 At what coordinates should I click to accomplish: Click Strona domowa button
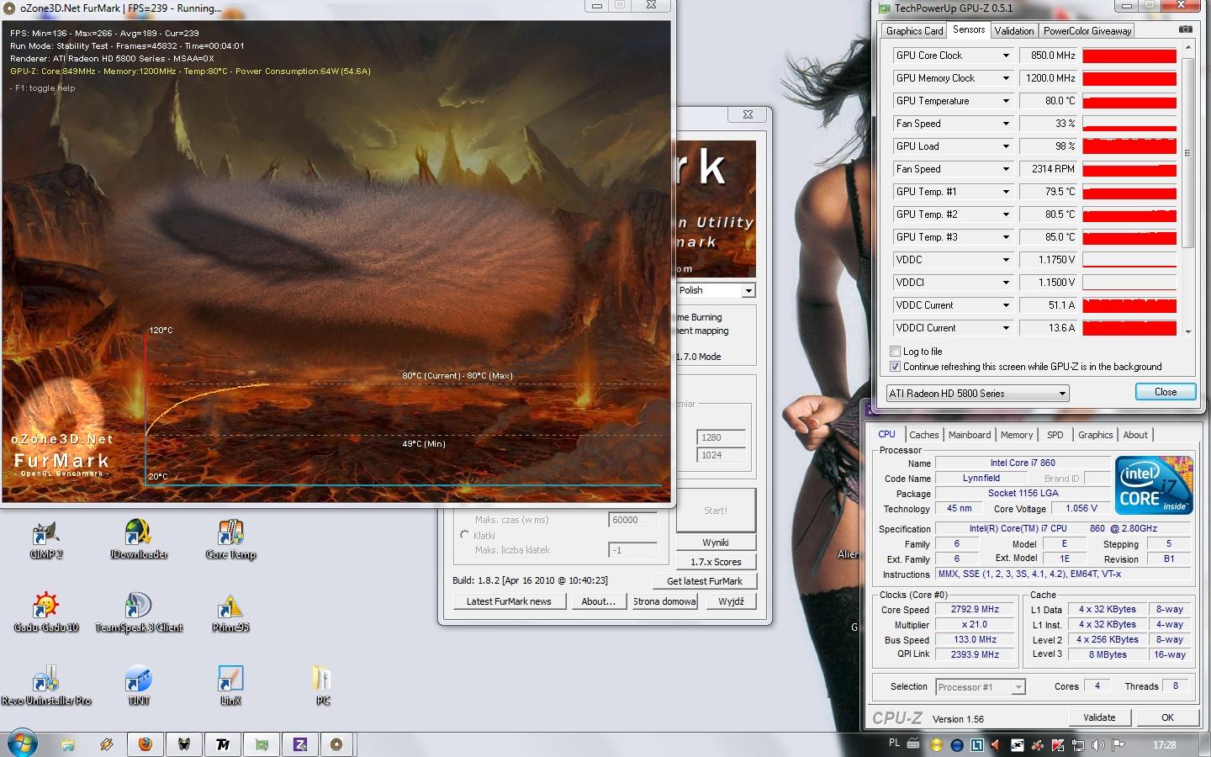(664, 601)
